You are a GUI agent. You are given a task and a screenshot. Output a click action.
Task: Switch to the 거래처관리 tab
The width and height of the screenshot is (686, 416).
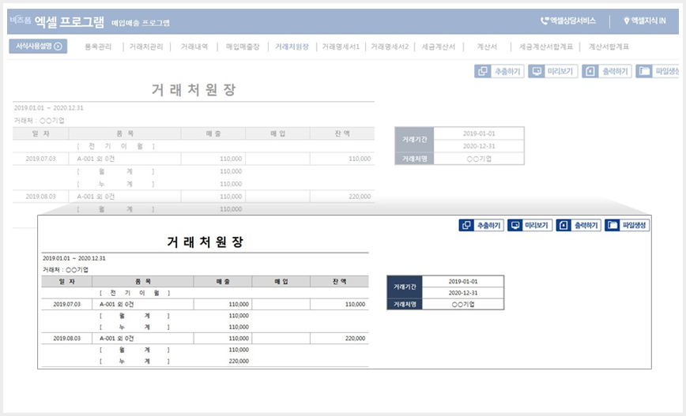146,47
